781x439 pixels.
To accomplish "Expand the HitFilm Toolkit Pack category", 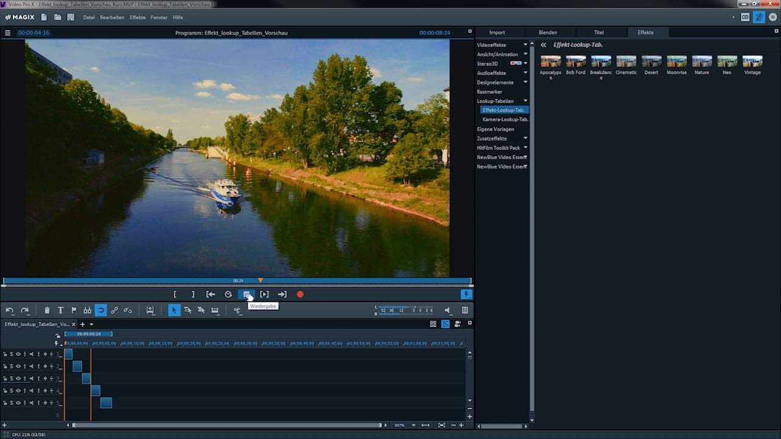I will tap(525, 148).
